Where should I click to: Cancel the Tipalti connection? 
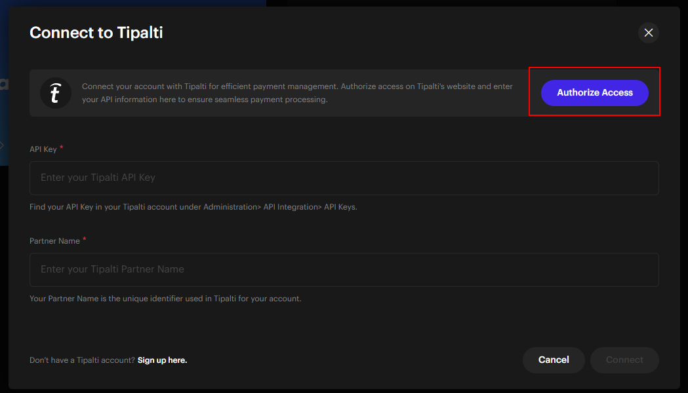[x=554, y=360]
